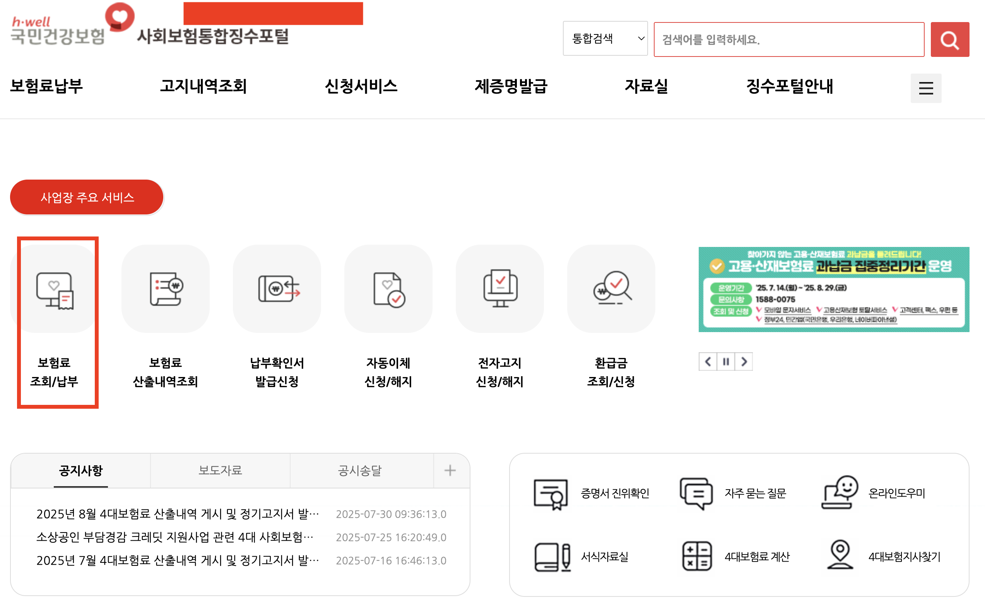Screen dimensions: 985x610
Task: Select the 전자고지 신청/해지 icon
Action: pos(499,290)
